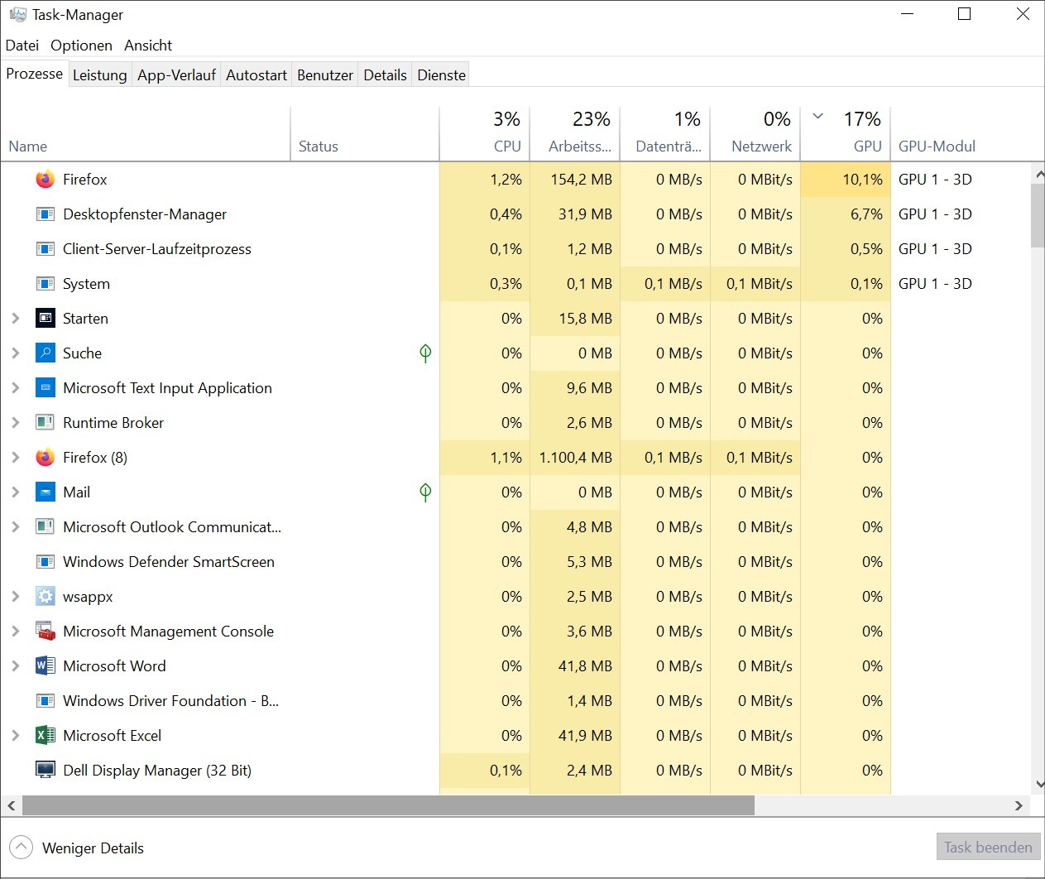Click the Mail app icon
This screenshot has width=1045, height=879.
tap(46, 492)
